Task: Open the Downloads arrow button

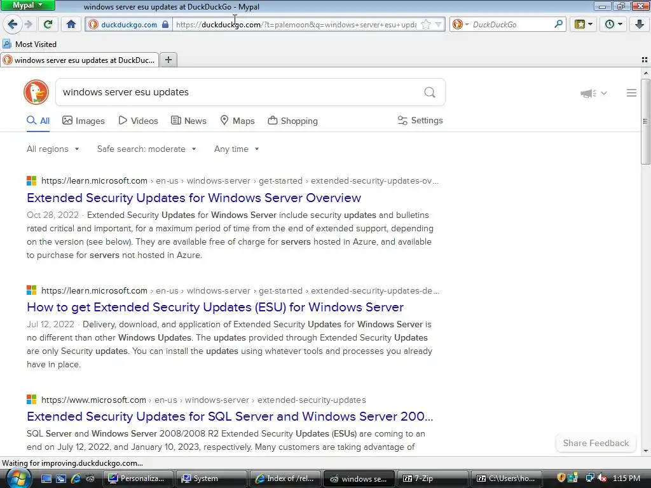Action: click(640, 24)
